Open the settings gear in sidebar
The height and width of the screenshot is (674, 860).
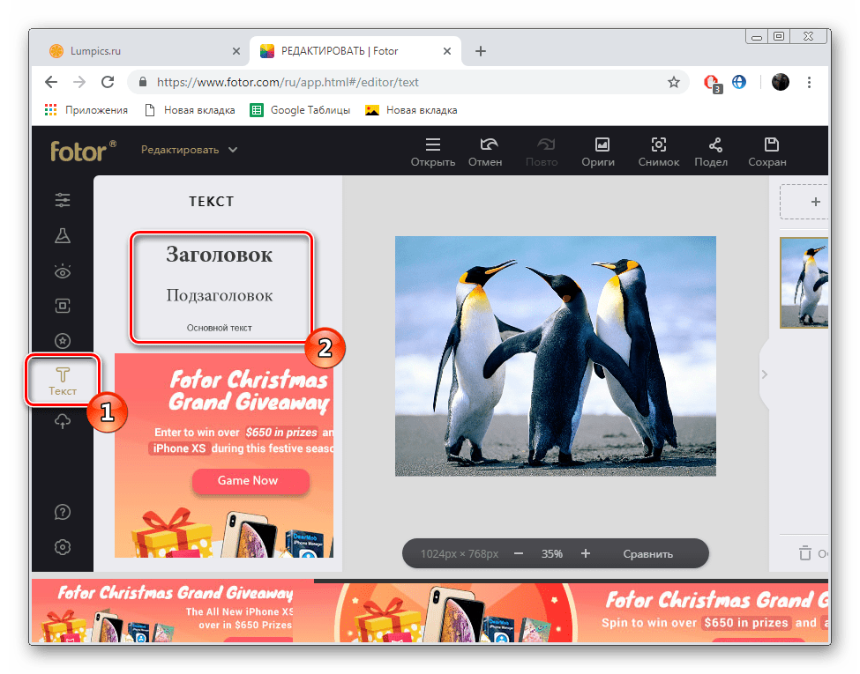click(63, 547)
